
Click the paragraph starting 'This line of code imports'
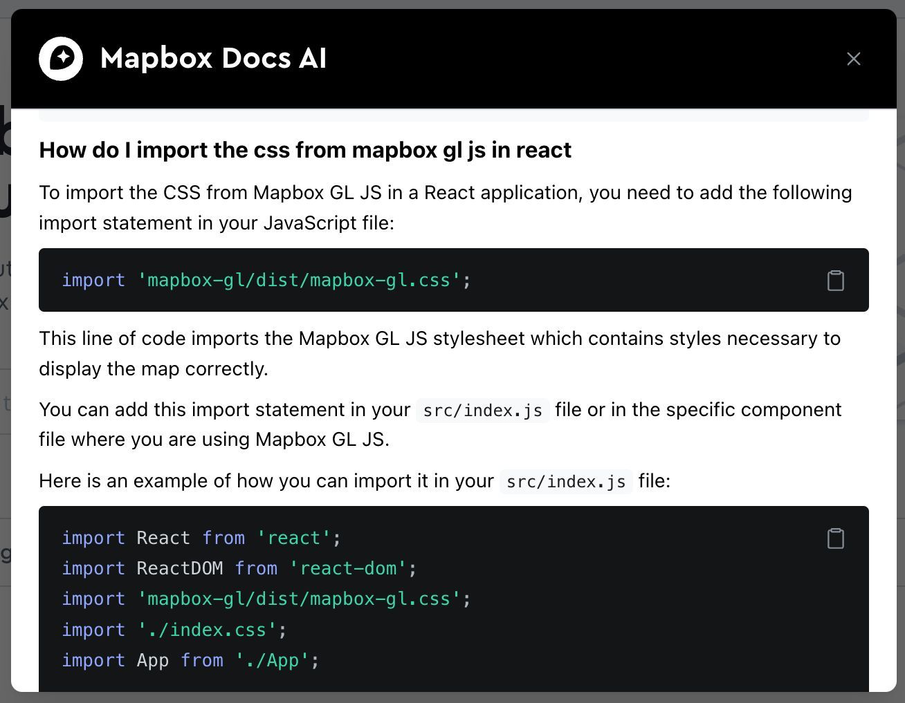(x=440, y=353)
